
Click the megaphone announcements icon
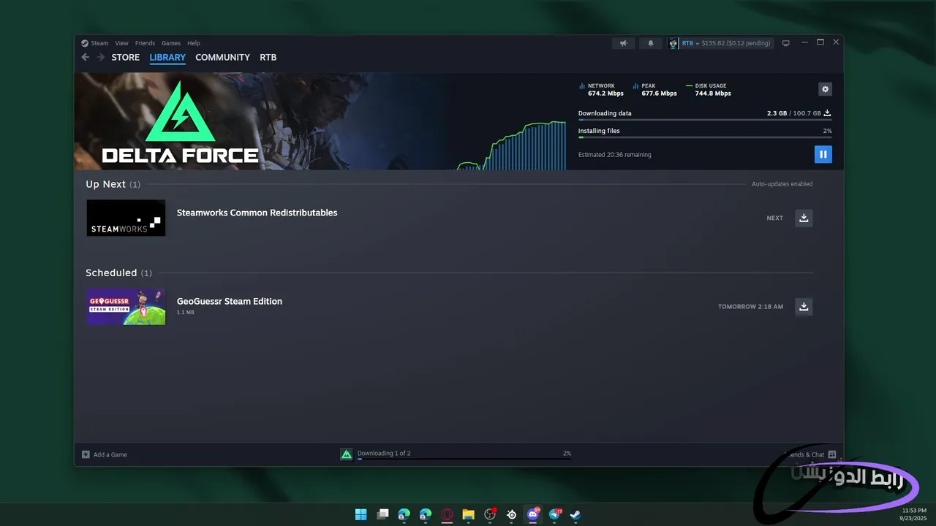point(623,43)
